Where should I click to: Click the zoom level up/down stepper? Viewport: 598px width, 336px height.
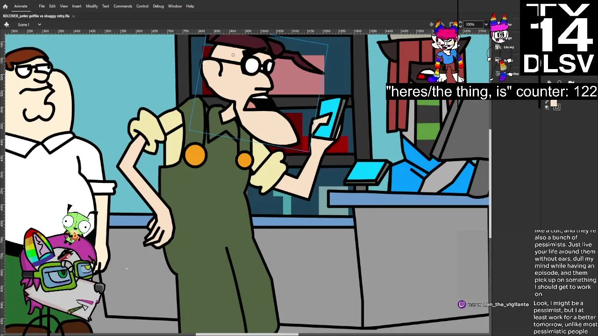[460, 24]
